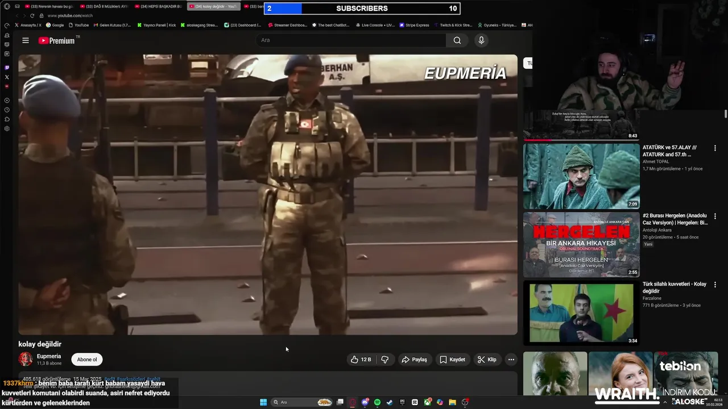Reload the page with refresh icon

32,16
